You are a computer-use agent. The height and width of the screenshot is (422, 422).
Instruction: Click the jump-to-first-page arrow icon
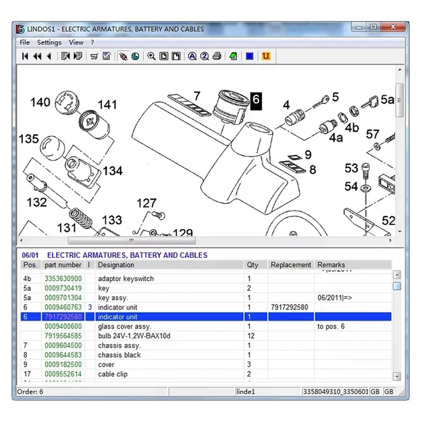(x=25, y=56)
